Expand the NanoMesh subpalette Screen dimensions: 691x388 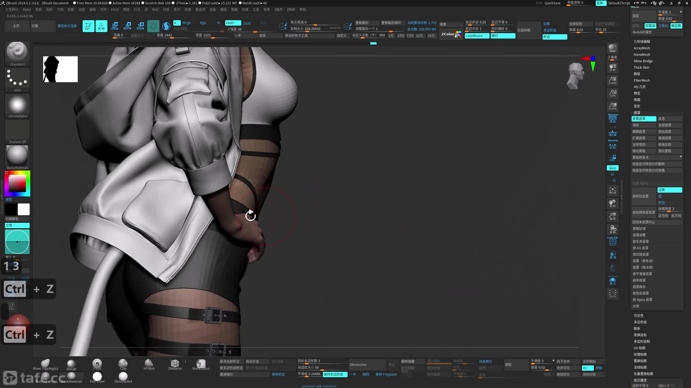click(642, 55)
